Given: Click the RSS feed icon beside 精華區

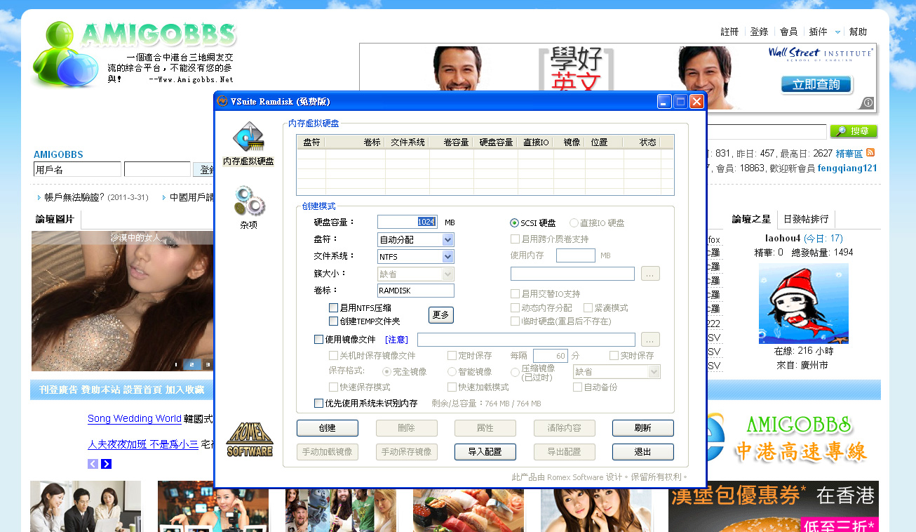Looking at the screenshot, I should (870, 153).
